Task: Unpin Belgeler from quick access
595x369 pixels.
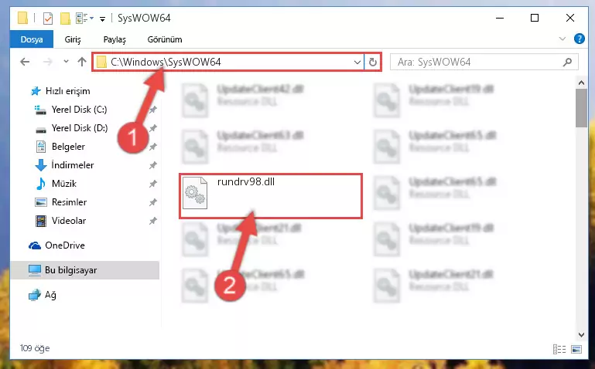Action: coord(153,147)
